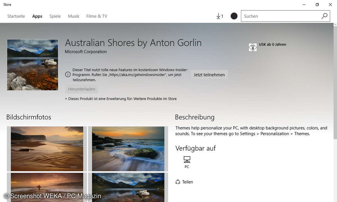Click the Bildschirmfotos heading
Screen dimensions: 337x202
29,117
